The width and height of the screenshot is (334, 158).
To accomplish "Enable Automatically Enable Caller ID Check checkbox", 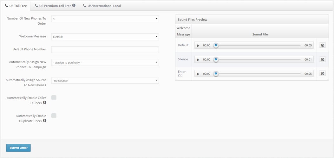I will click(x=54, y=98).
